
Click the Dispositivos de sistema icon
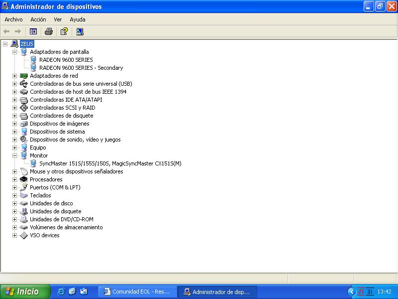click(23, 132)
